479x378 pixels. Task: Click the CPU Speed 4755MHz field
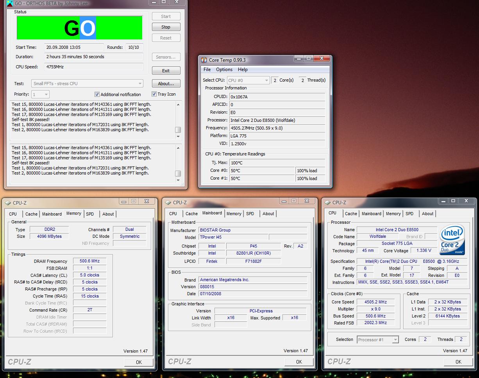coord(94,67)
